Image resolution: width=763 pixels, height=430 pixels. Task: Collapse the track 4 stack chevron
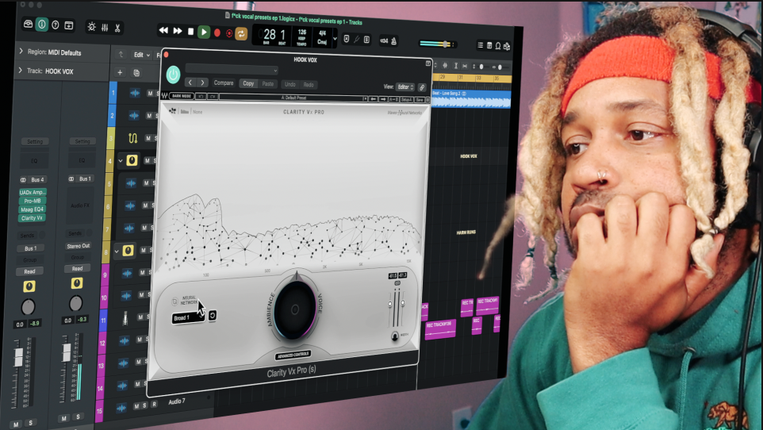tap(120, 161)
